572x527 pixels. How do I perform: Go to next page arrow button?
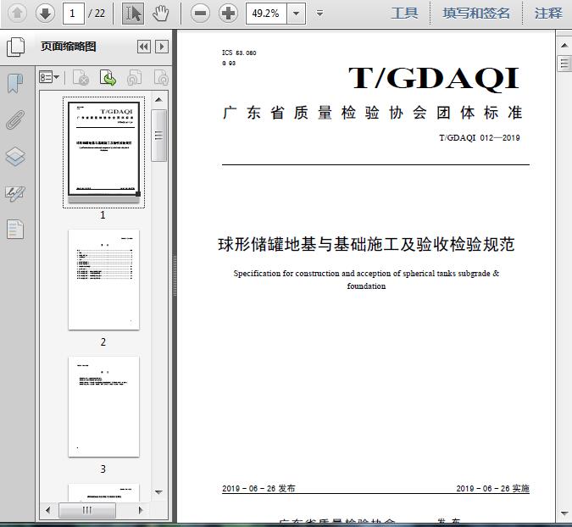45,14
